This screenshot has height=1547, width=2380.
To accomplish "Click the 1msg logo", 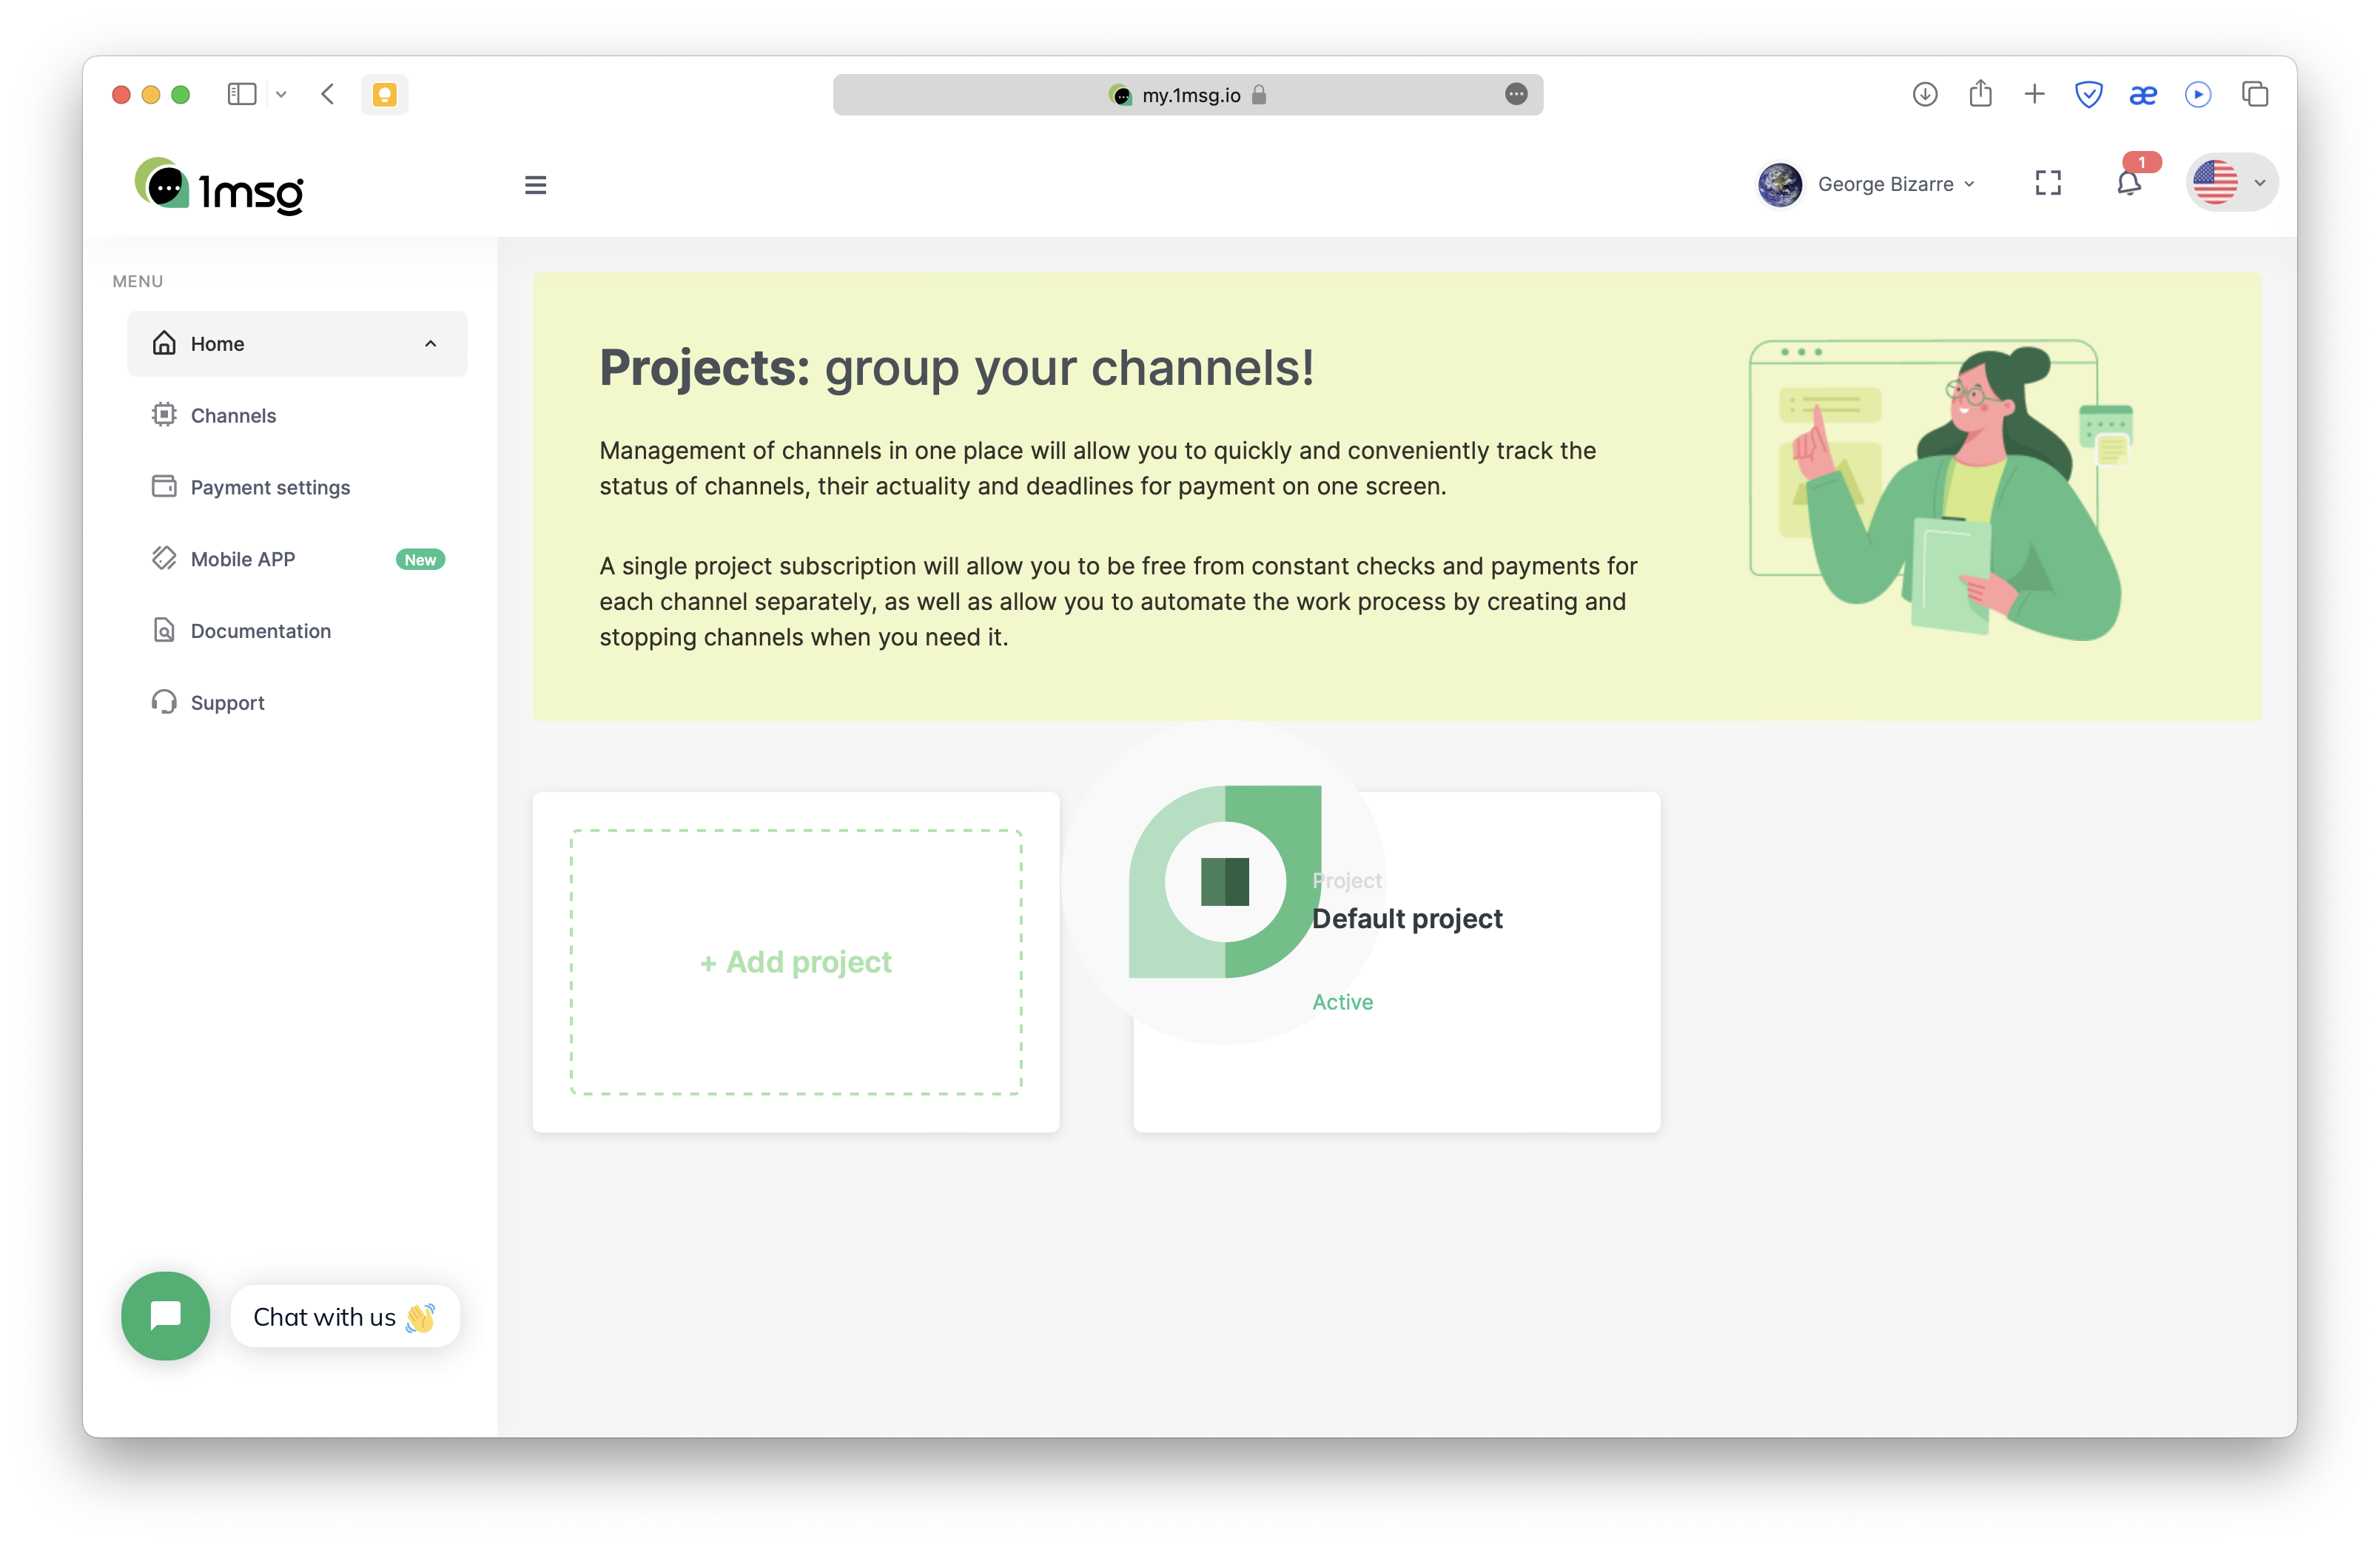I will pyautogui.click(x=219, y=186).
